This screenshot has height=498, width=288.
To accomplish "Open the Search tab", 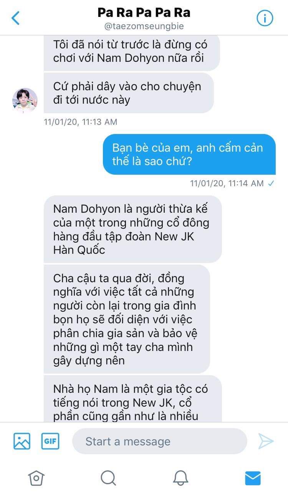I will click(108, 478).
